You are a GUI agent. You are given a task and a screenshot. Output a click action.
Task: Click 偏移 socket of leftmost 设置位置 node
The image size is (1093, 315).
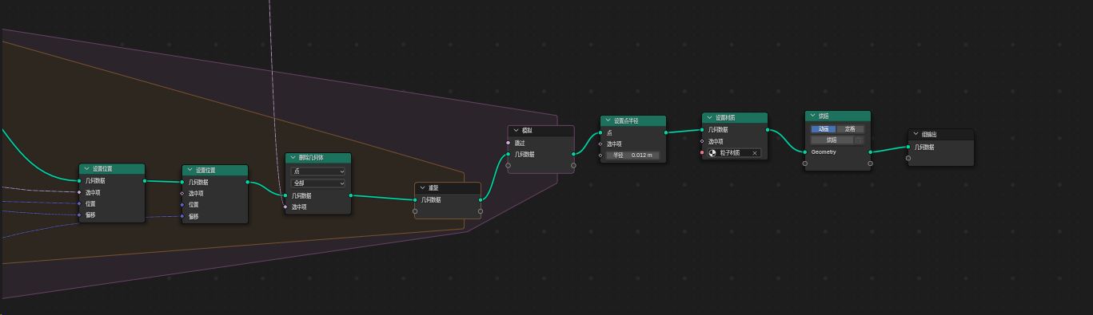coord(79,215)
